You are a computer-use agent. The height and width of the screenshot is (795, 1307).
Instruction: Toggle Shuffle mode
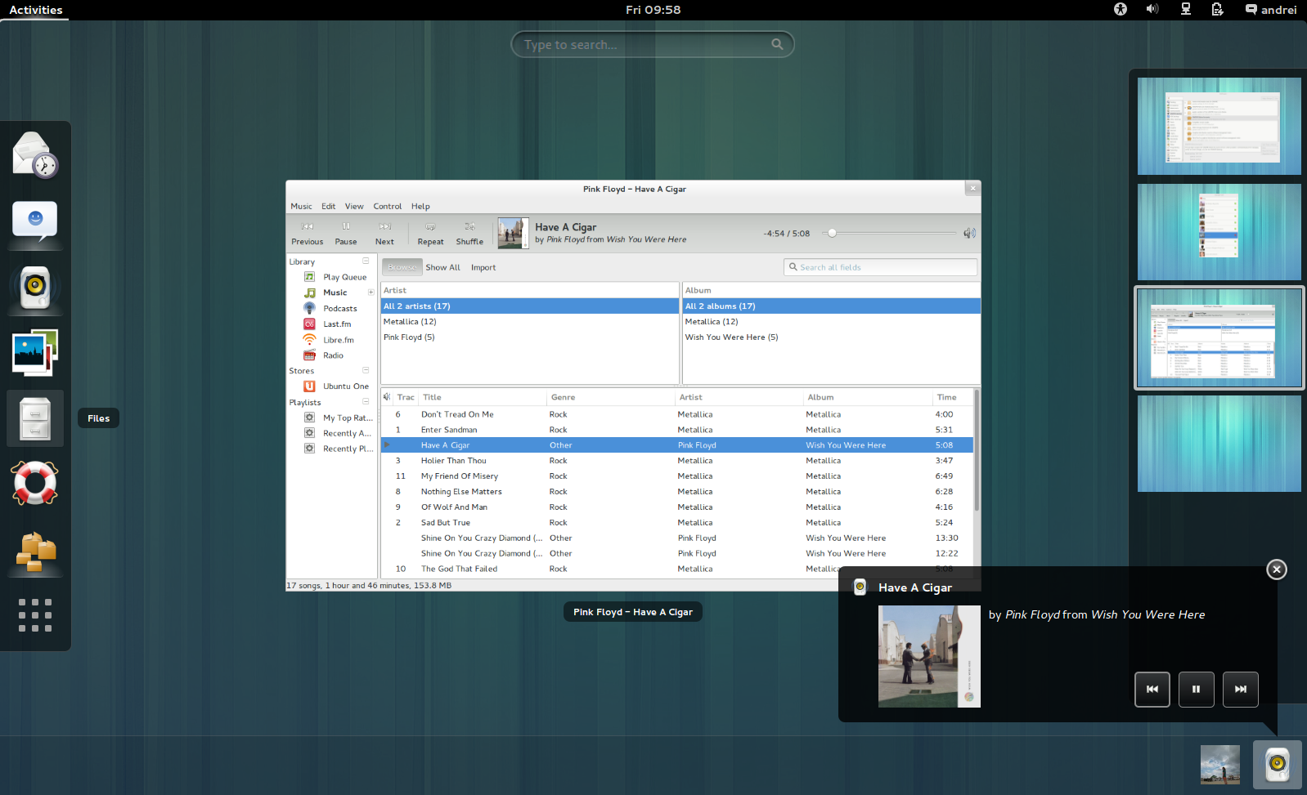click(469, 233)
